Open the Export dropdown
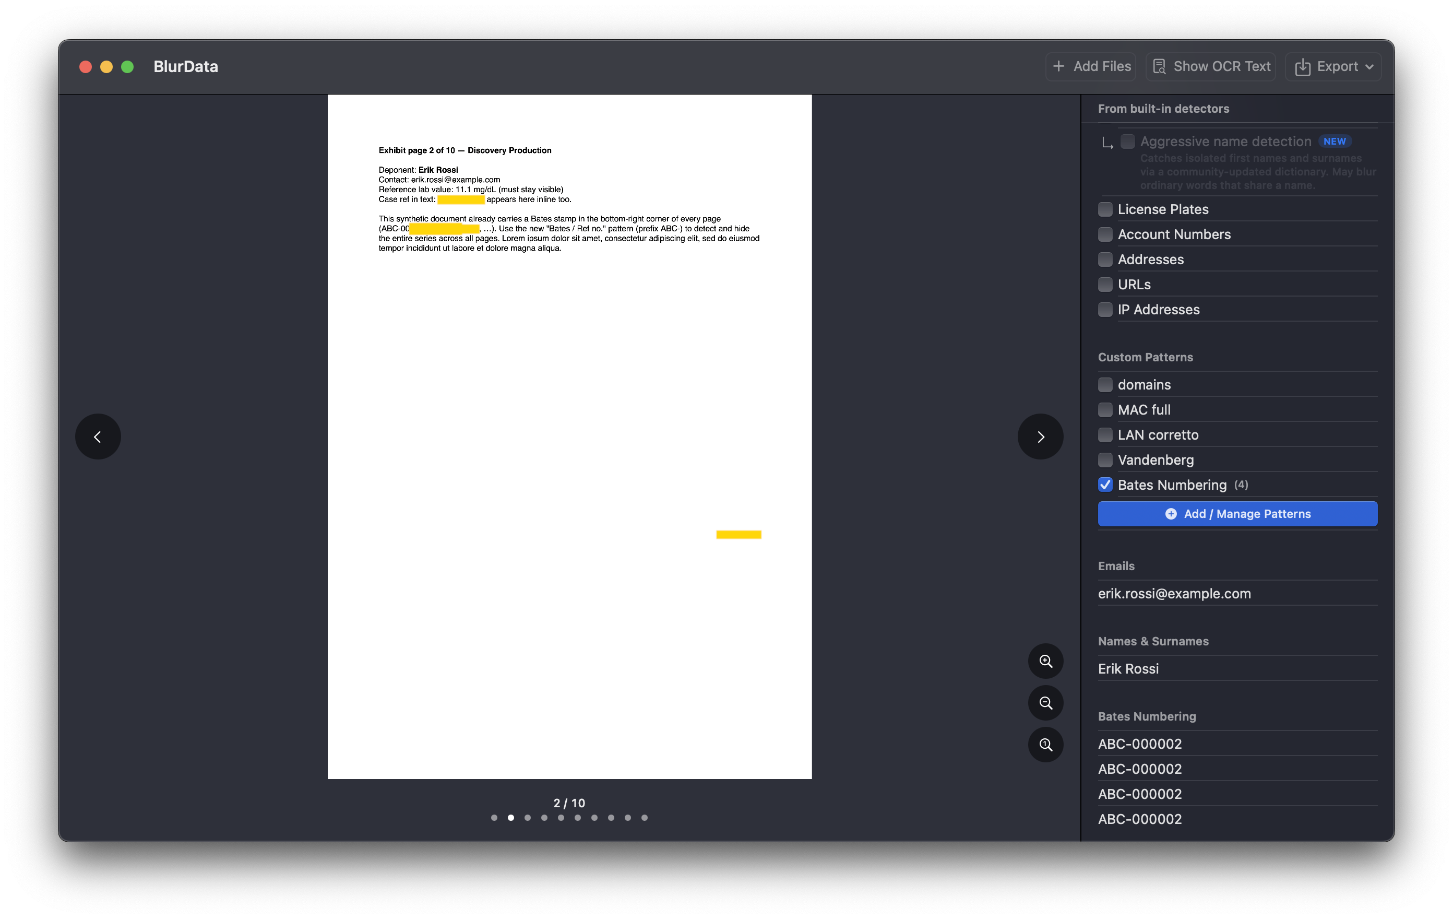The image size is (1453, 919). (x=1333, y=66)
